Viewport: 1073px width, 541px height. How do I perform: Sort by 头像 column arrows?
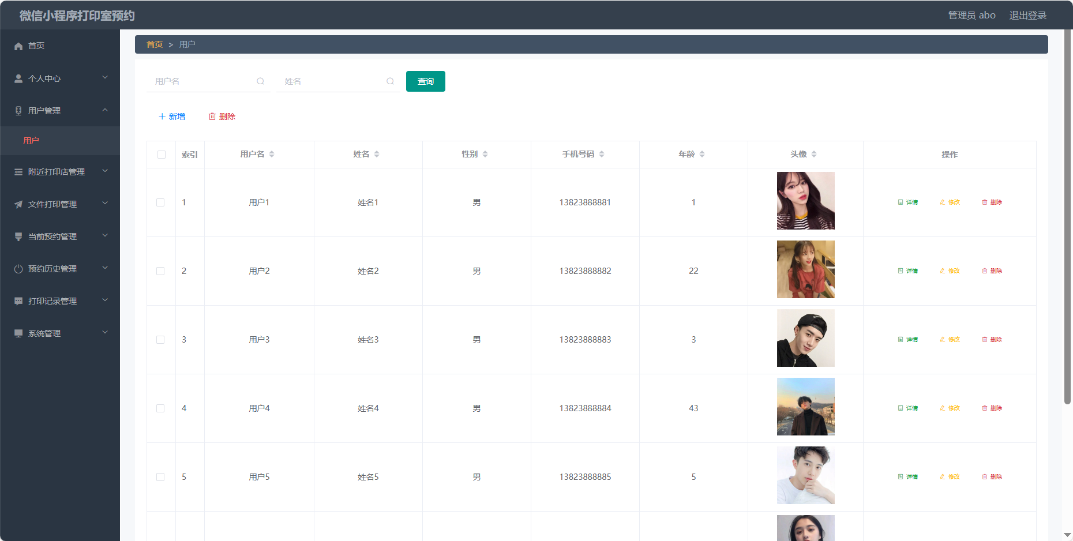pos(814,154)
